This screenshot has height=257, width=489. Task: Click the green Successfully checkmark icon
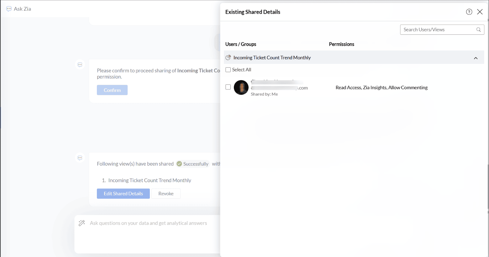pyautogui.click(x=179, y=164)
